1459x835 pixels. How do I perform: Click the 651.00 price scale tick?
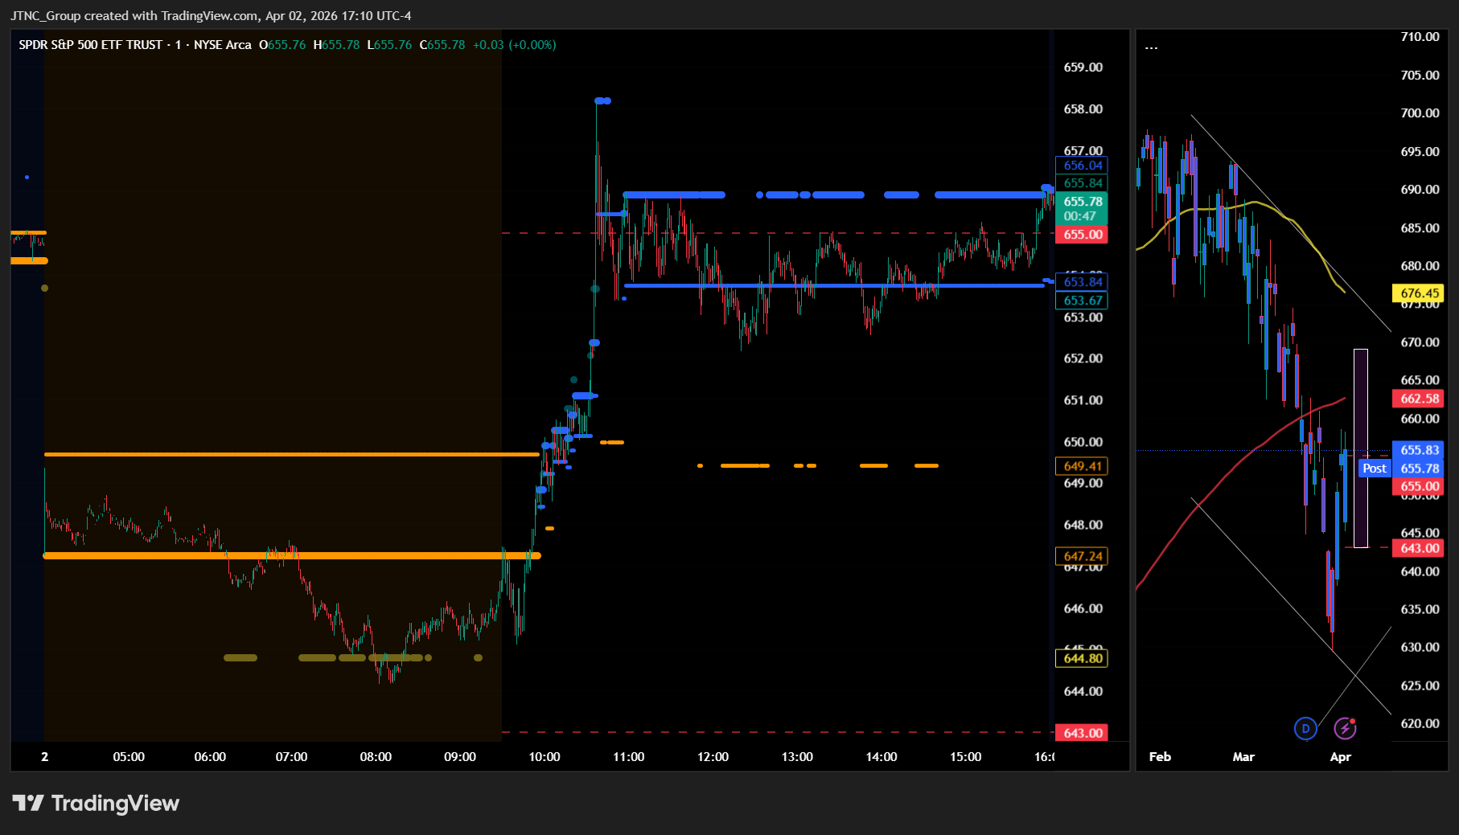click(x=1083, y=400)
